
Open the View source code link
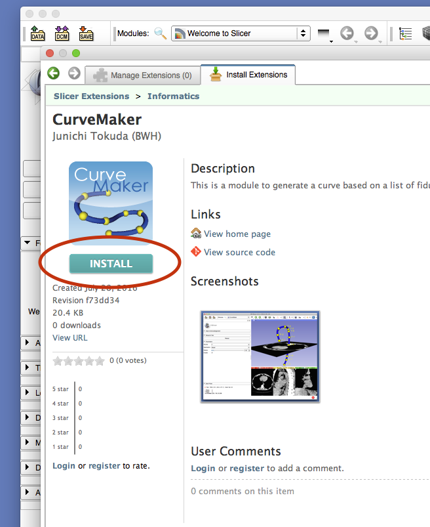[239, 252]
